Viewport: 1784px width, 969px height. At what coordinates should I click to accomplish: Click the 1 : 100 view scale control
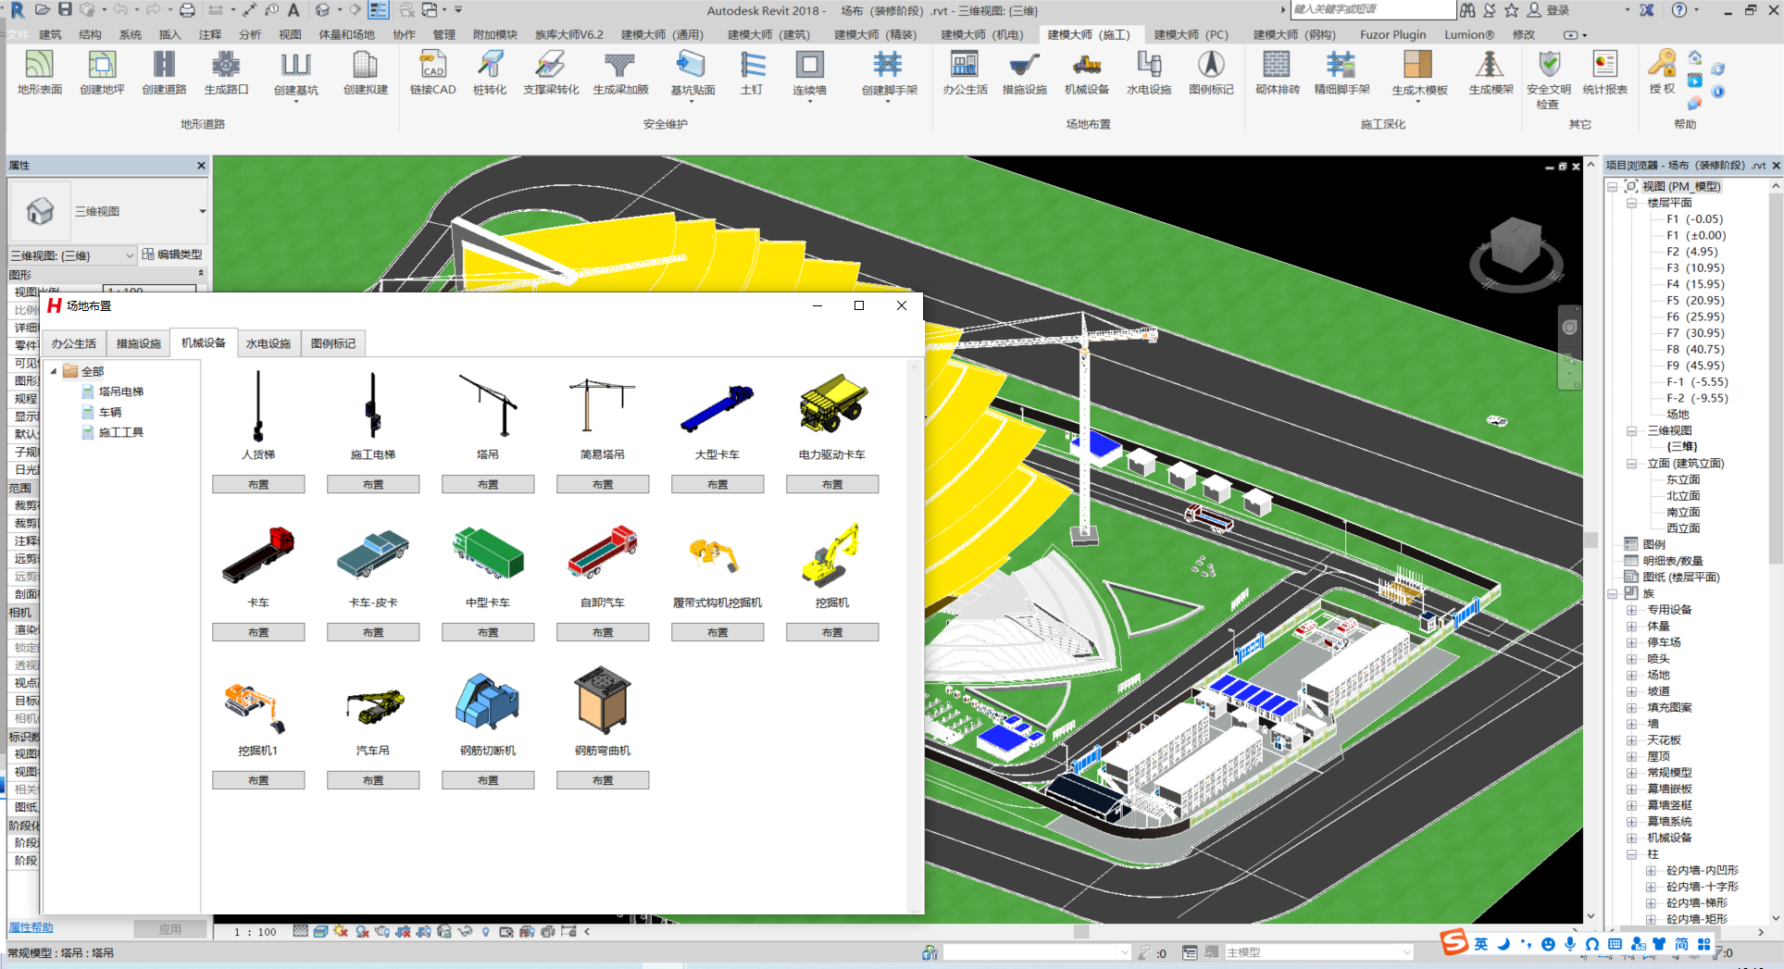point(255,932)
